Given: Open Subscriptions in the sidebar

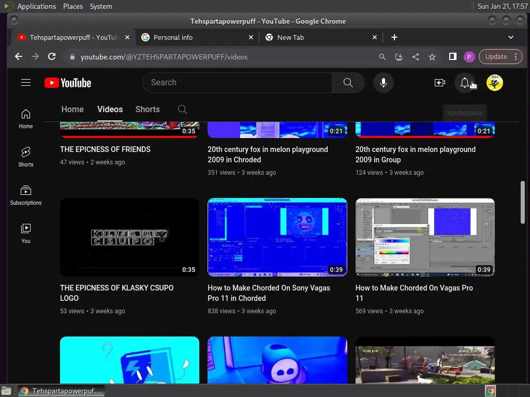Looking at the screenshot, I should click(26, 195).
